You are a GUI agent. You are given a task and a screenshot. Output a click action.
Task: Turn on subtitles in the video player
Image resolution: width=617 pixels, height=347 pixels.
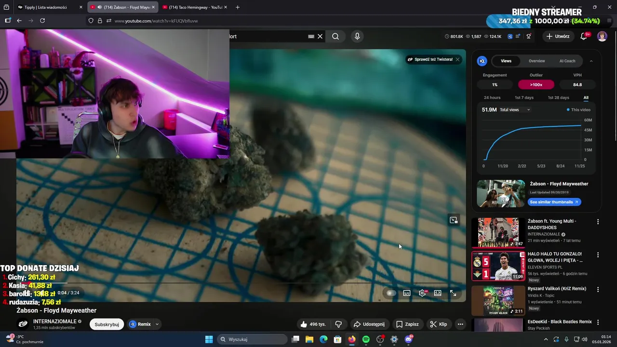click(x=407, y=293)
